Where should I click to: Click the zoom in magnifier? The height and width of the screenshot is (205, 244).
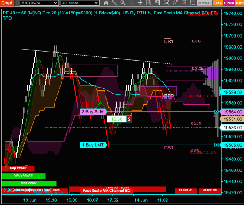[x=123, y=3]
